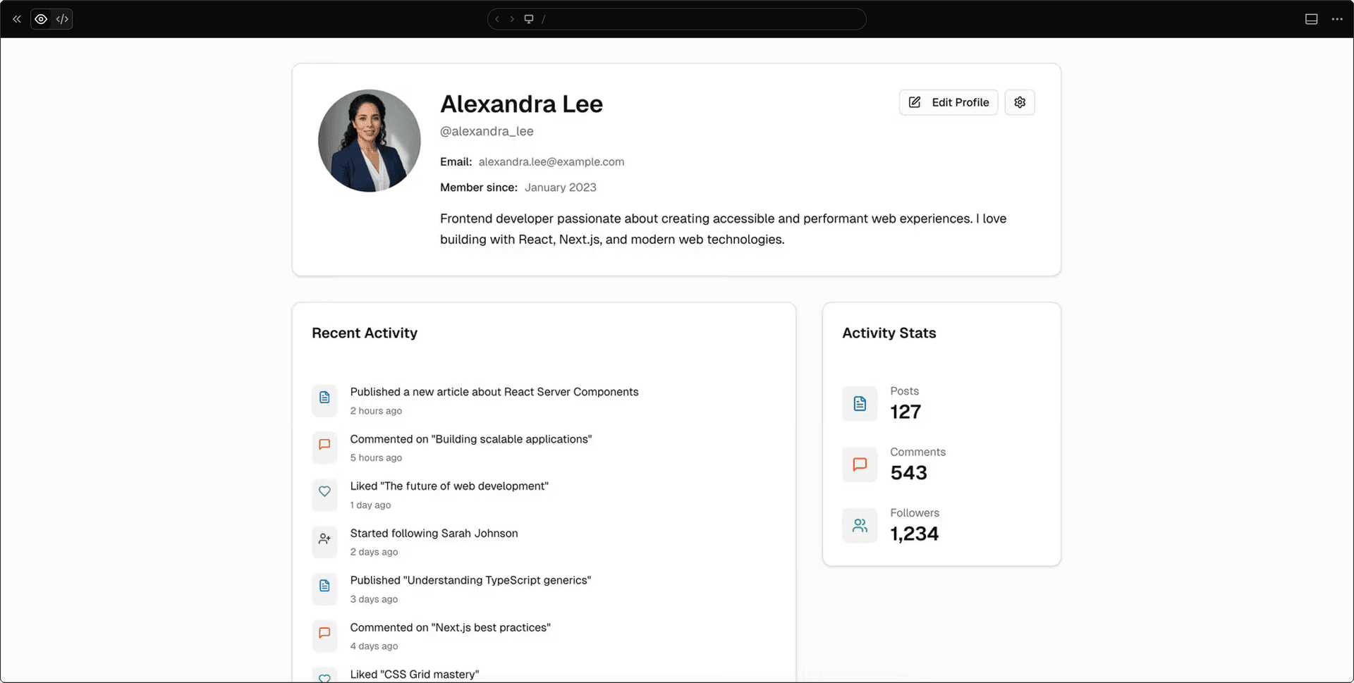Switch to code view toggle
Image resolution: width=1354 pixels, height=683 pixels.
pyautogui.click(x=62, y=19)
